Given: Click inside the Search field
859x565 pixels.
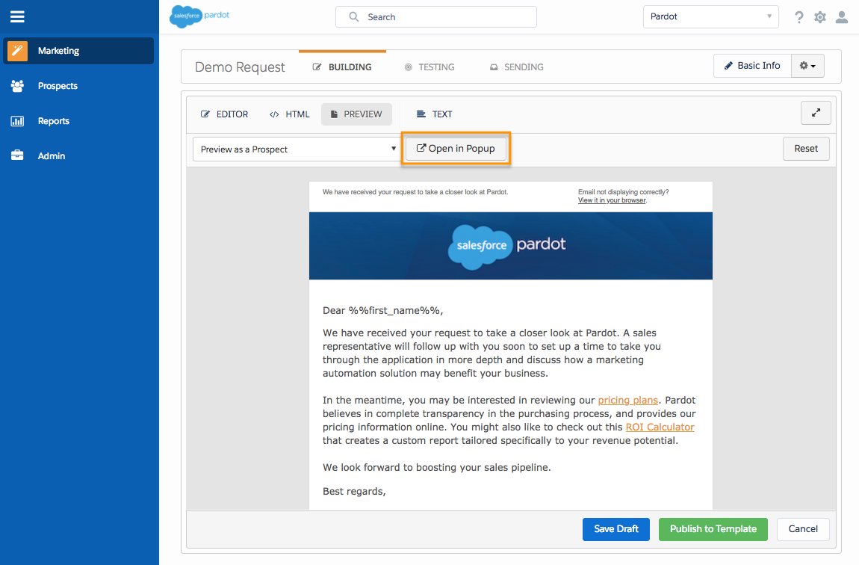Looking at the screenshot, I should click(x=435, y=16).
